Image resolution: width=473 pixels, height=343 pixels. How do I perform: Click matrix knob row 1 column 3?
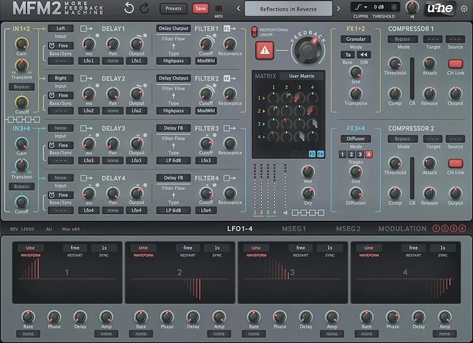click(299, 97)
